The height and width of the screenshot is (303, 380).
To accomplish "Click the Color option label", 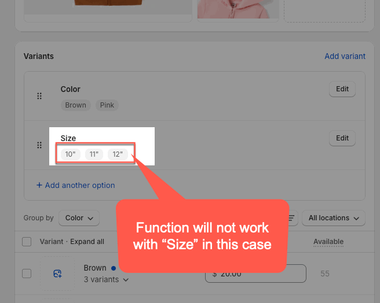I will coord(70,89).
